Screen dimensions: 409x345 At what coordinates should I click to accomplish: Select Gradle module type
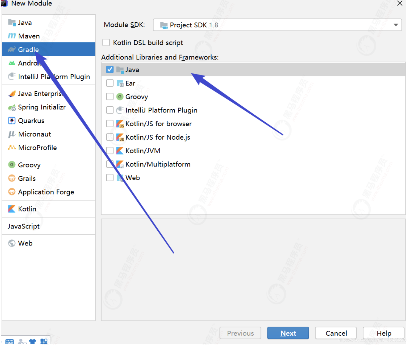(x=49, y=49)
